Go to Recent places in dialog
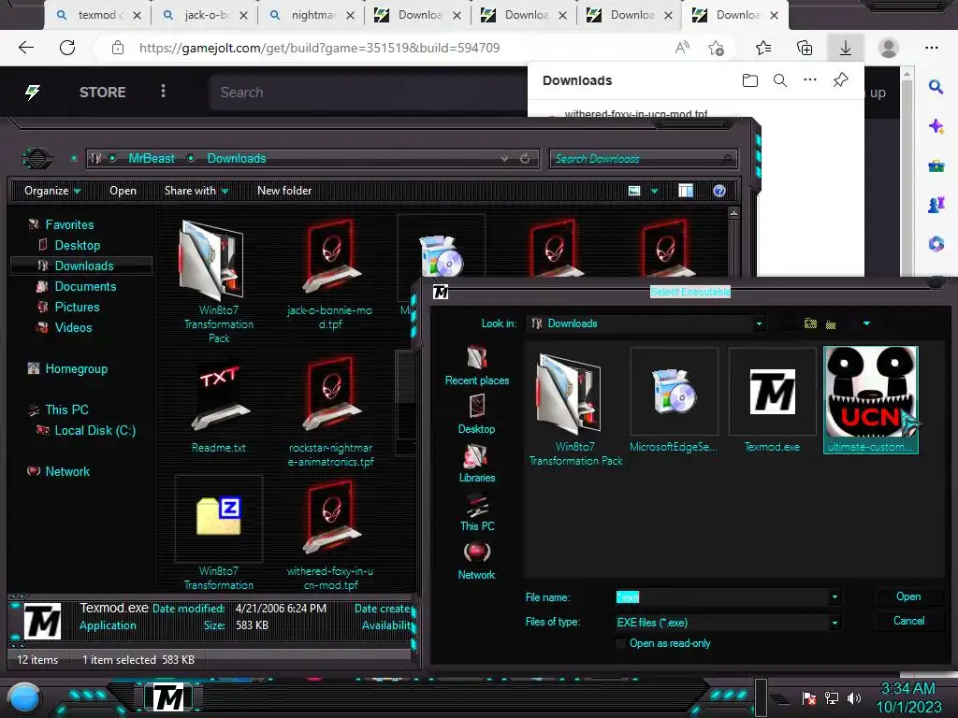This screenshot has height=718, width=958. 477,366
